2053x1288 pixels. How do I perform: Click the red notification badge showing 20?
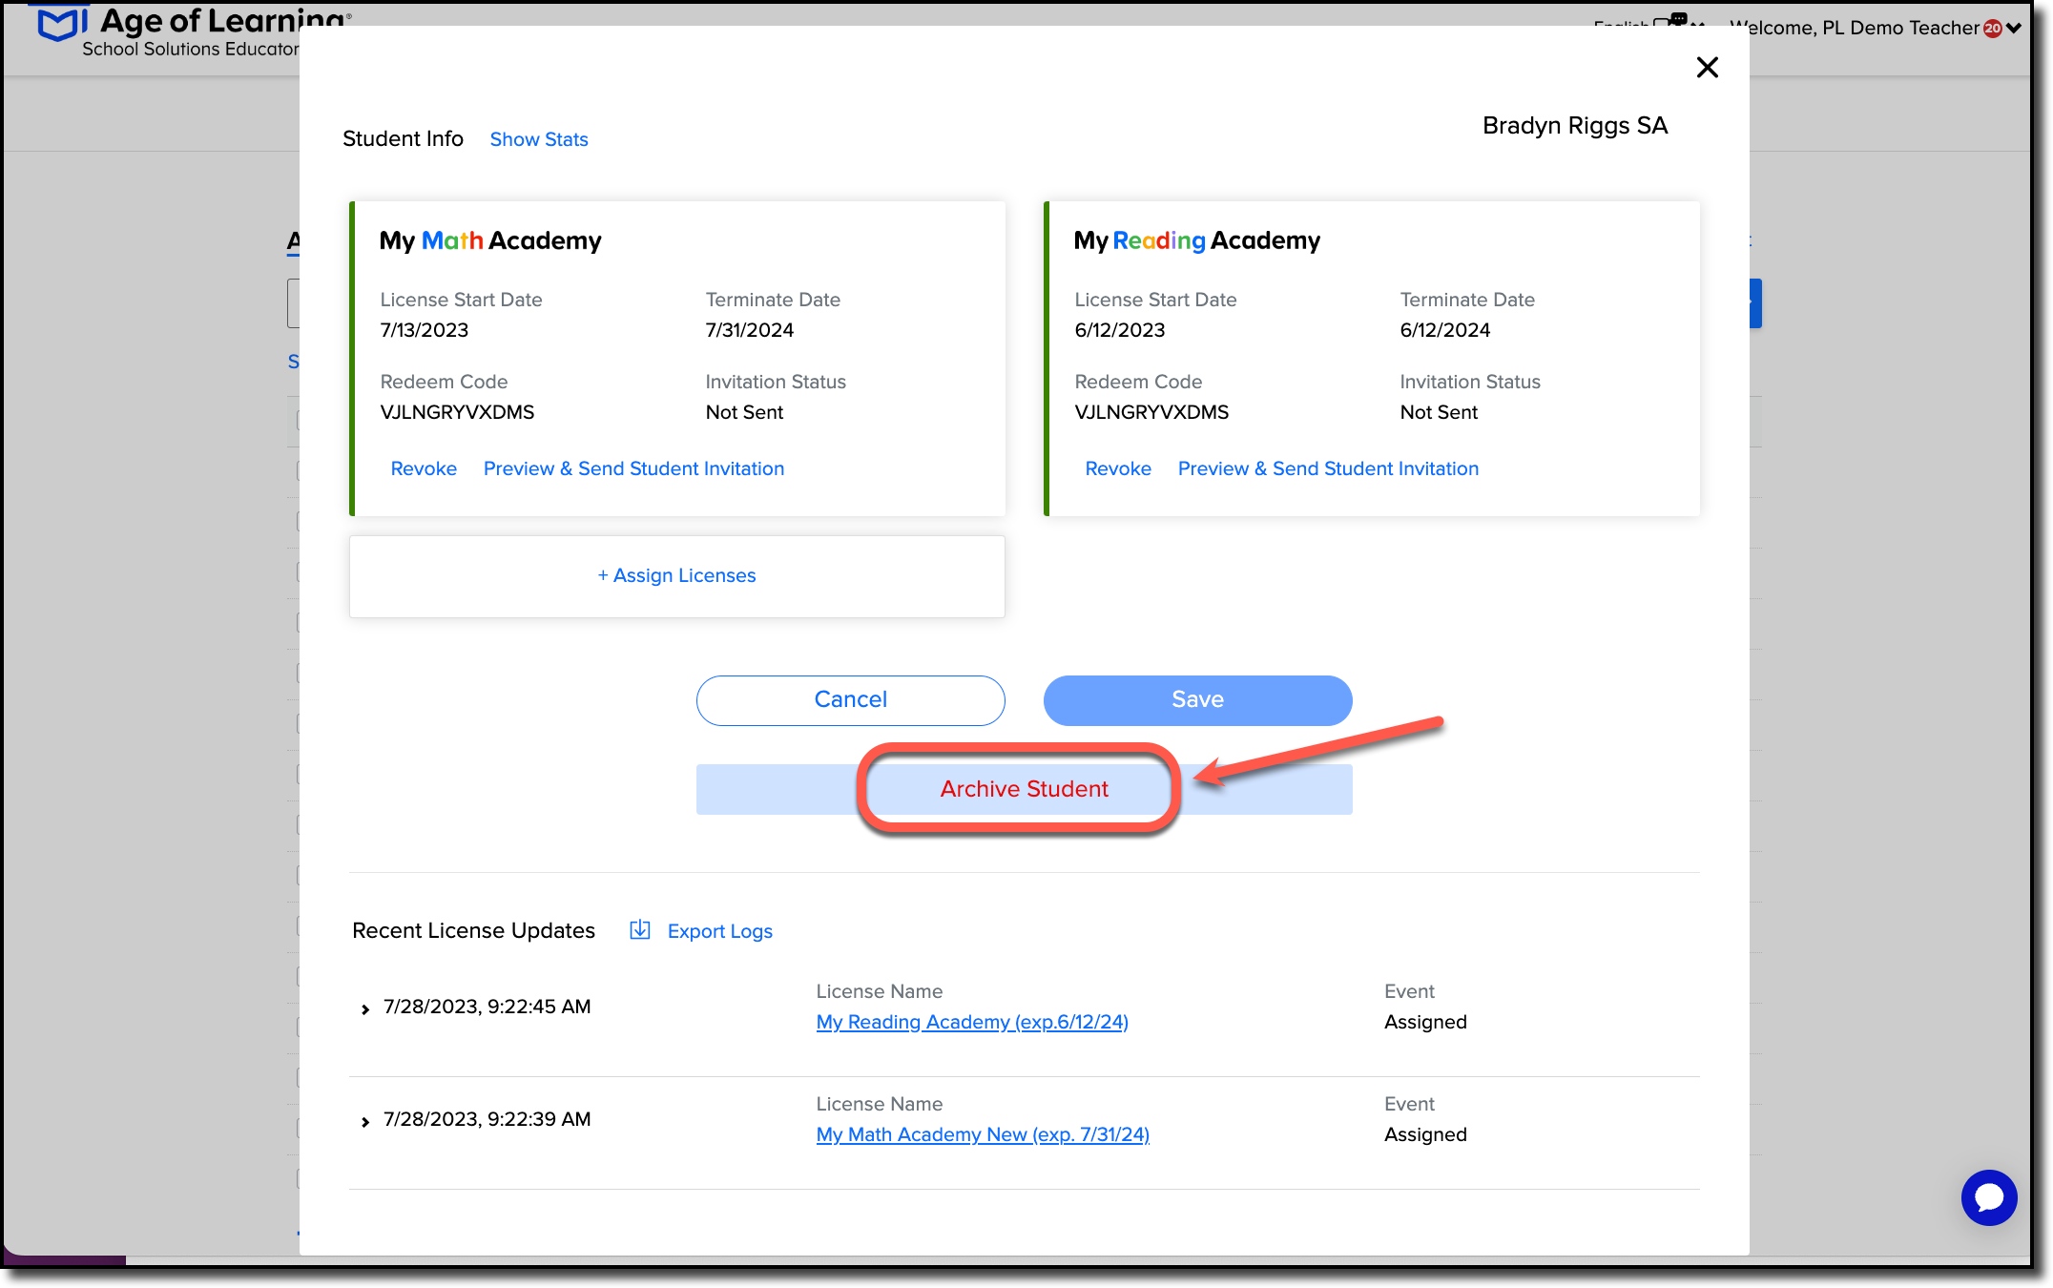[1991, 28]
